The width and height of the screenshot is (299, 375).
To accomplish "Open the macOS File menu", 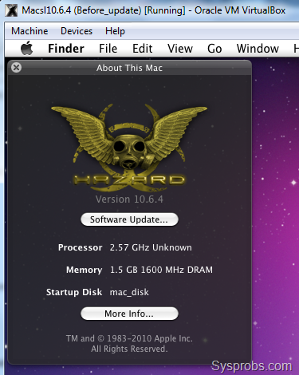I will point(108,49).
